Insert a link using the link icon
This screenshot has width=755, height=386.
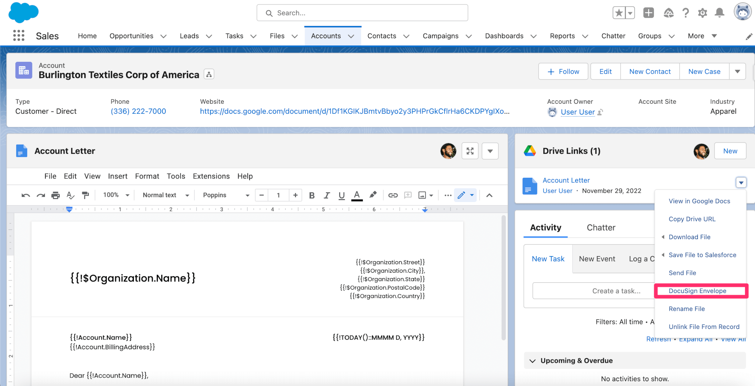393,195
